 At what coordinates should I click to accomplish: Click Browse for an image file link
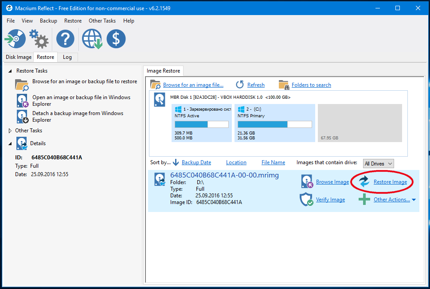[193, 85]
